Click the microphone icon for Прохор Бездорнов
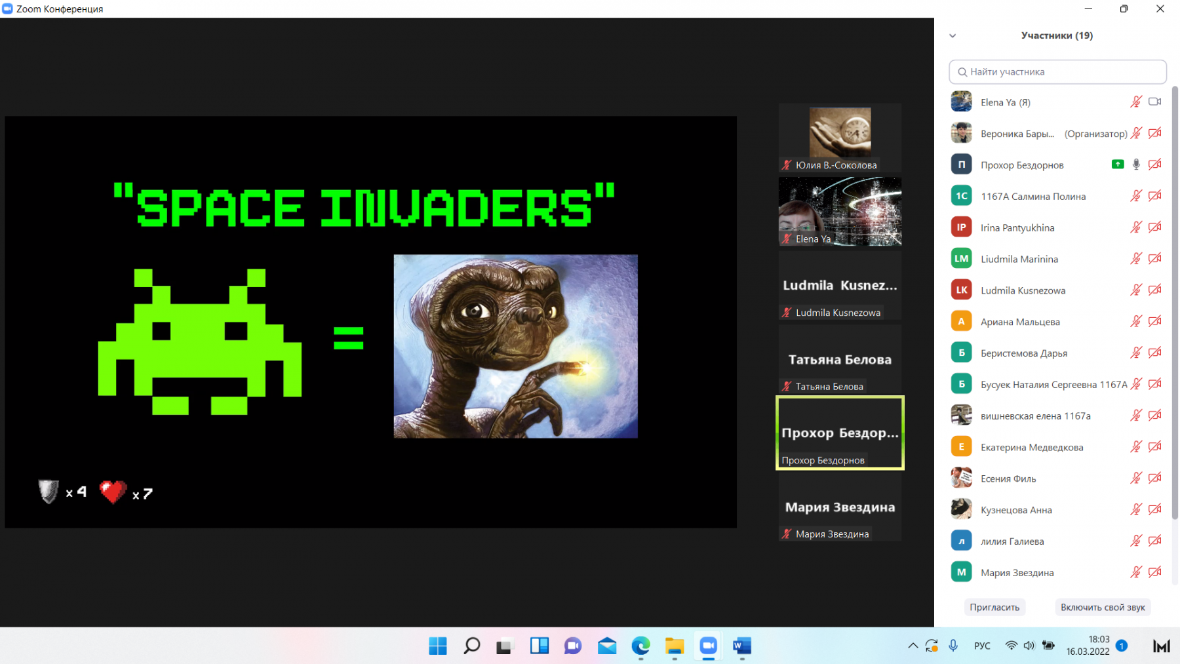 1136,165
